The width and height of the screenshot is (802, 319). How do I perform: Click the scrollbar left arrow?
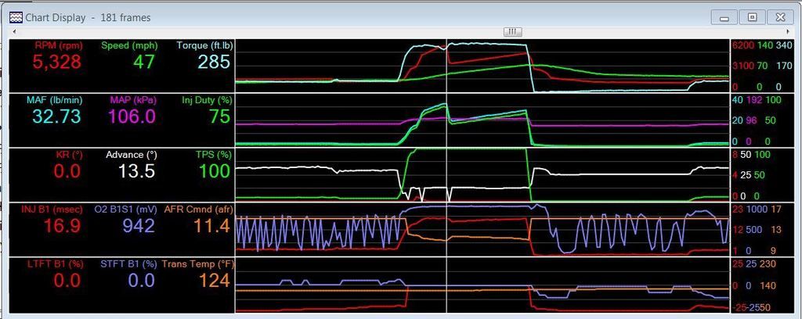point(13,32)
